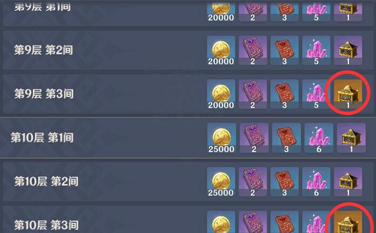The height and width of the screenshot is (233, 376).
Task: Select the purple book icon in 第10层 第1间 row
Action: point(254,138)
